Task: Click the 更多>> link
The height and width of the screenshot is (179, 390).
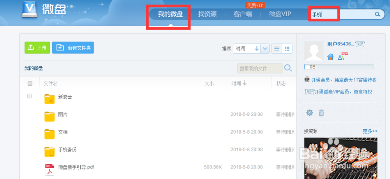Action: pos(370,131)
